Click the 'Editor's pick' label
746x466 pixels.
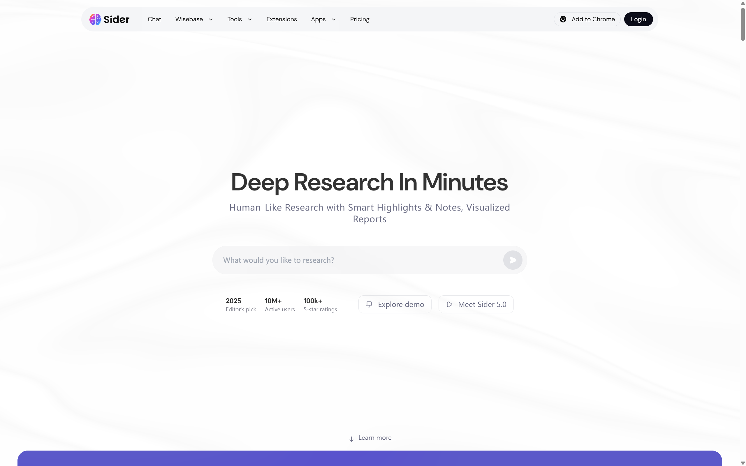241,309
